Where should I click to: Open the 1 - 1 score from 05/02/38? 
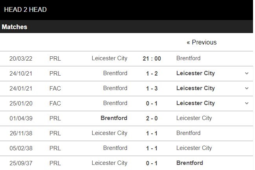(x=152, y=148)
